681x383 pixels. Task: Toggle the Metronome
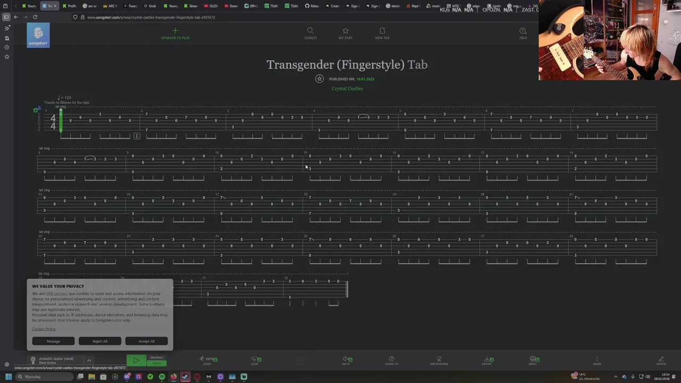pyautogui.click(x=439, y=361)
